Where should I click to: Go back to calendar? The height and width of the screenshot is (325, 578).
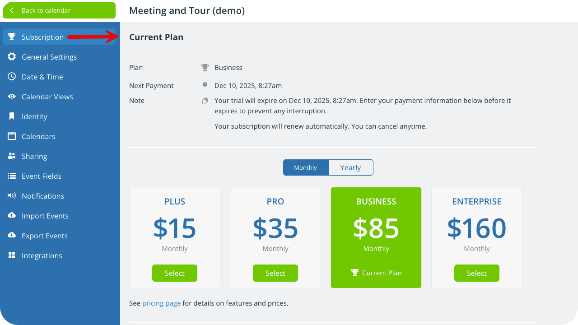(x=59, y=10)
